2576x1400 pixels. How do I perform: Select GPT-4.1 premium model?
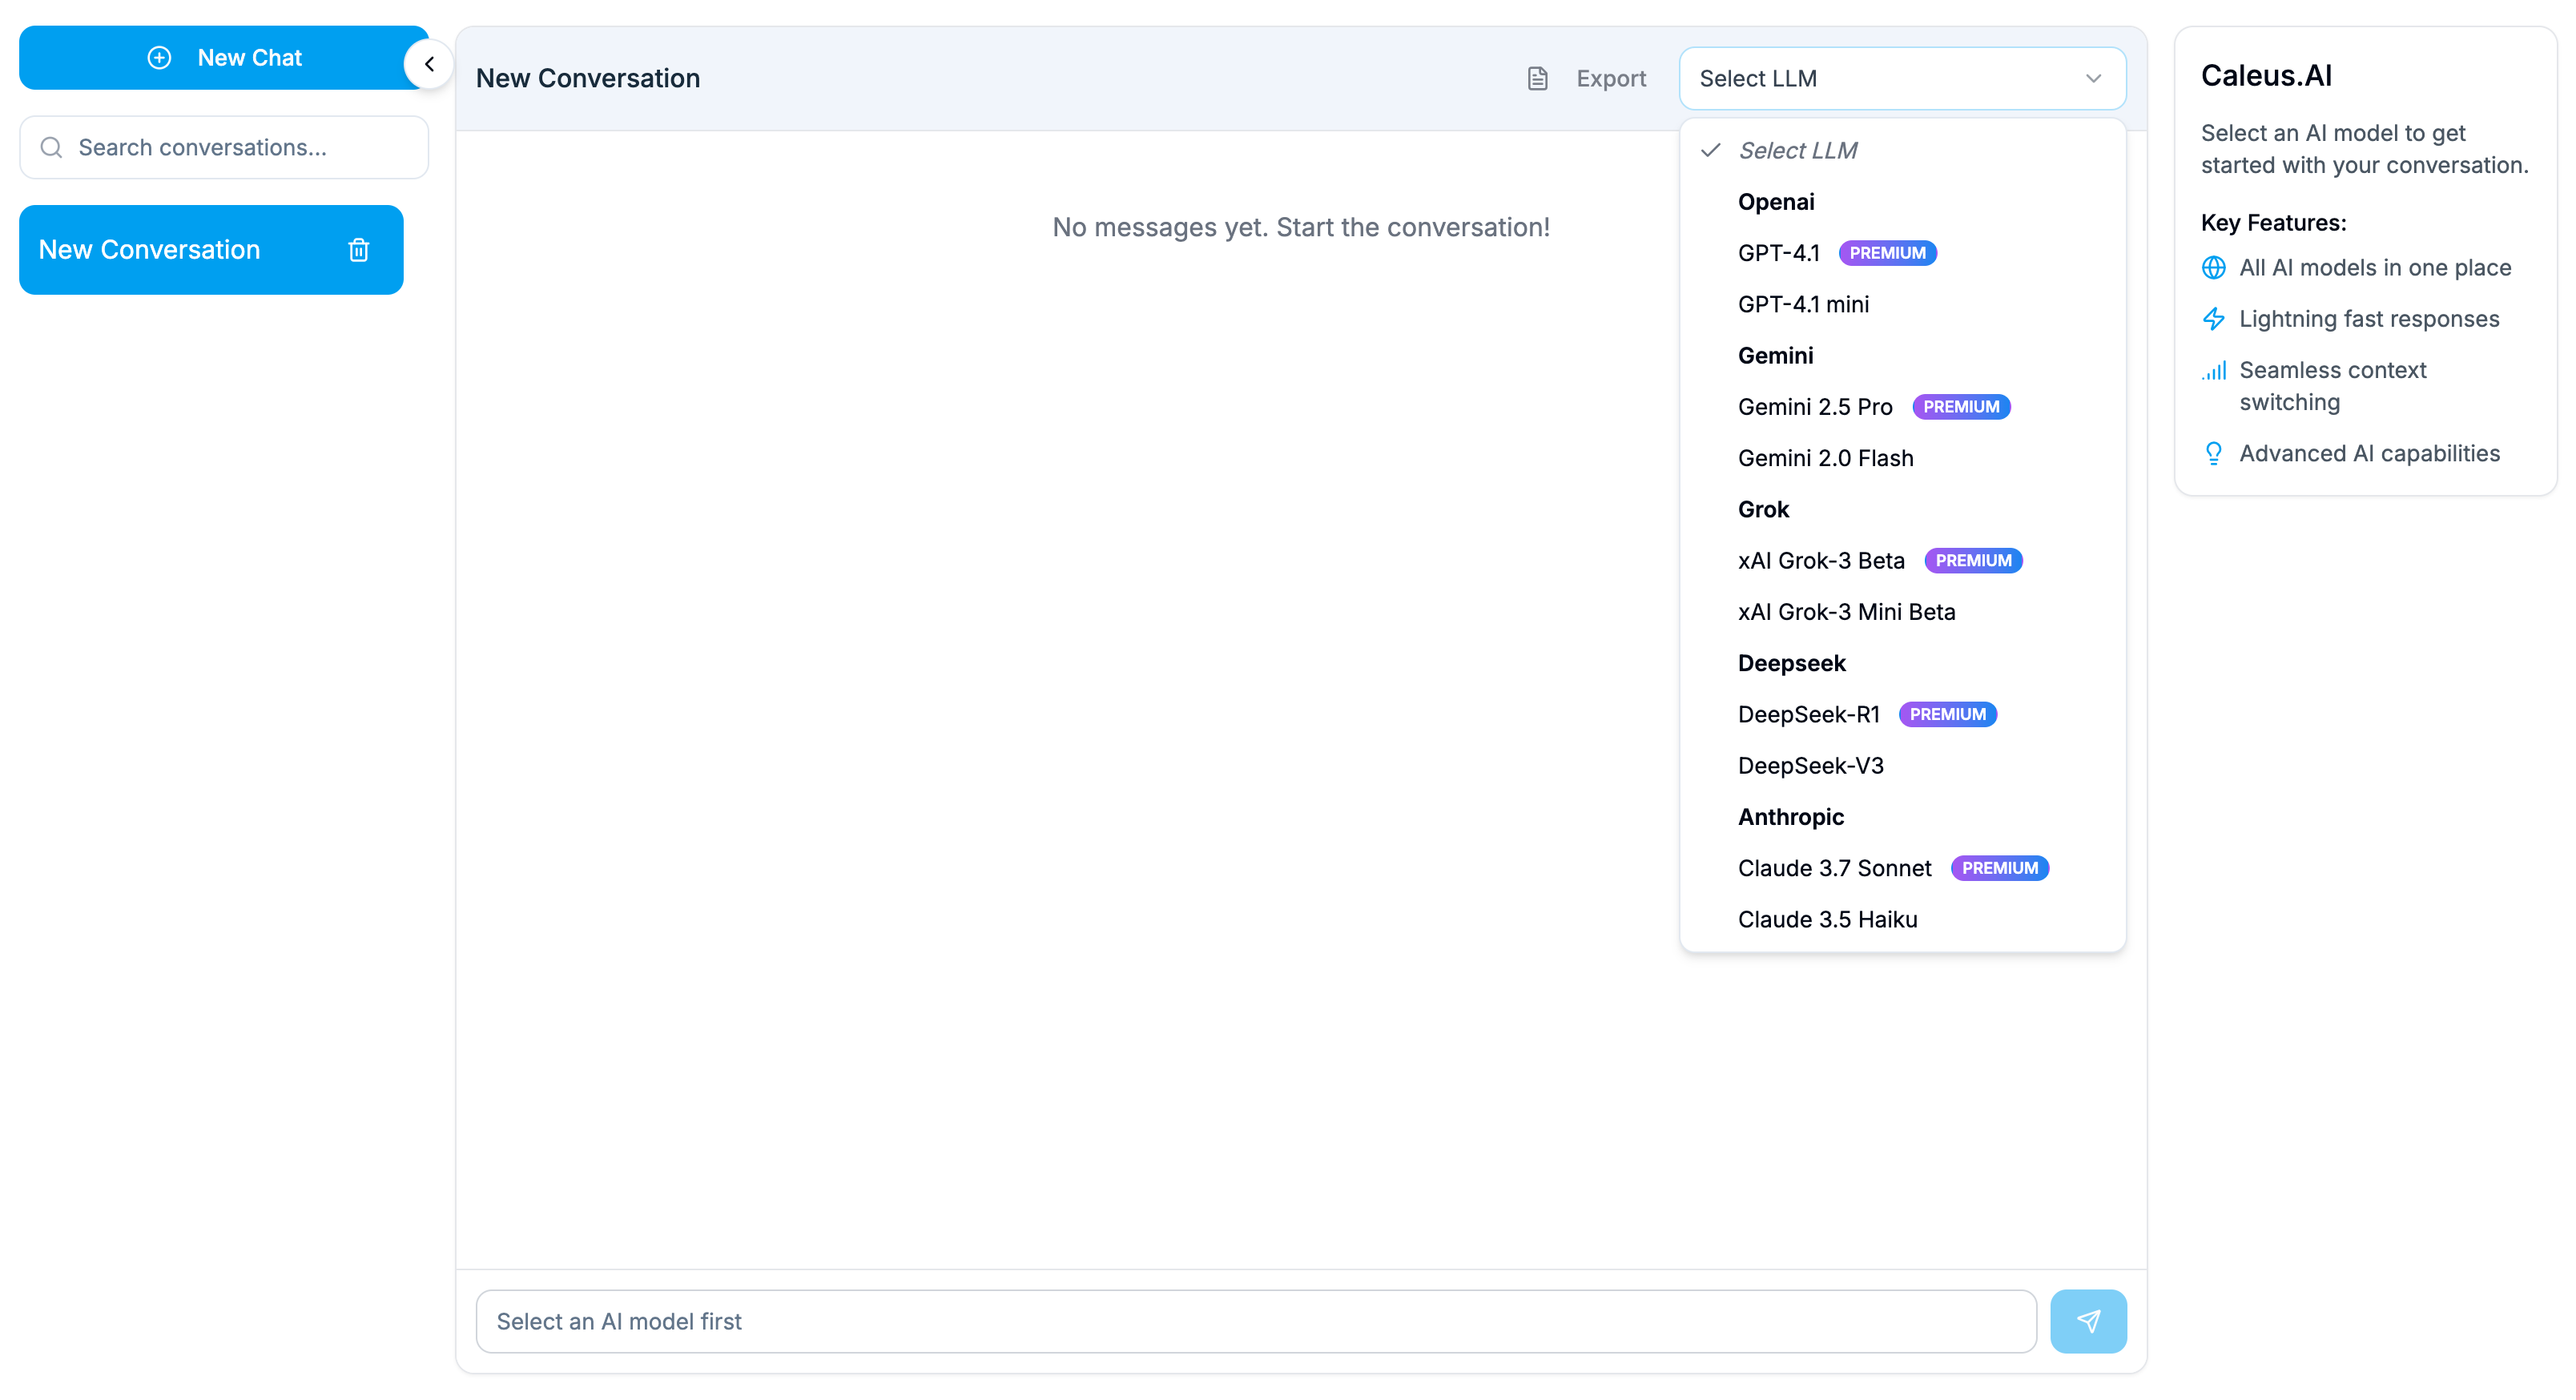[1779, 253]
